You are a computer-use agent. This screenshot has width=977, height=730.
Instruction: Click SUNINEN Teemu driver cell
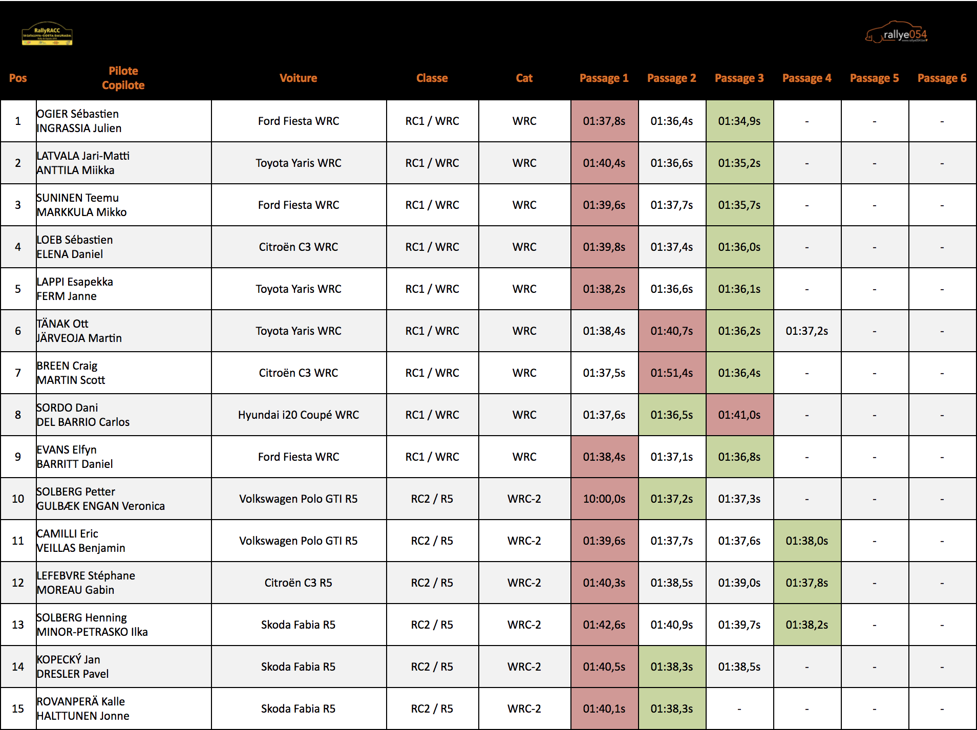coord(123,205)
